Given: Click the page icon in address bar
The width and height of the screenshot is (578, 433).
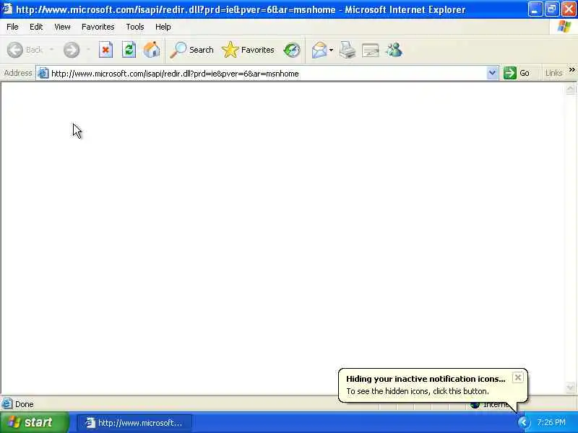Looking at the screenshot, I should click(43, 74).
